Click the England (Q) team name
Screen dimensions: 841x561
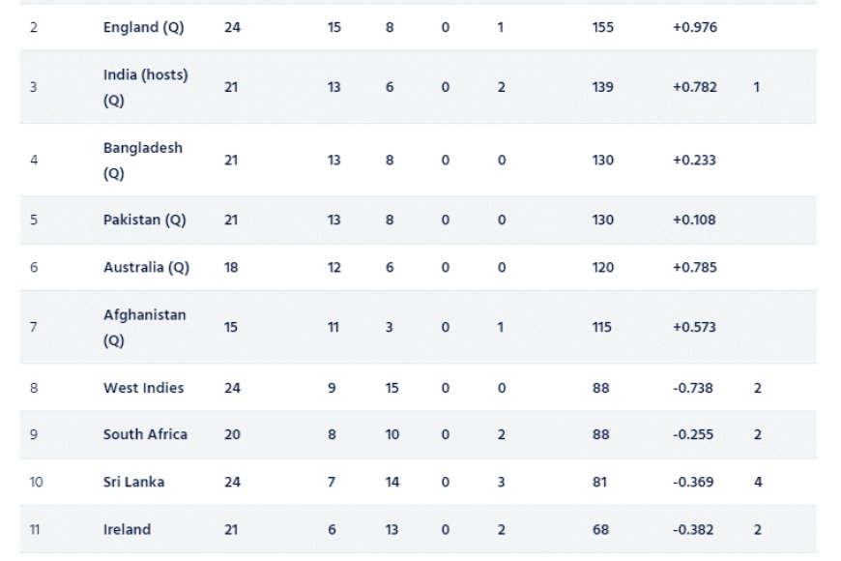coord(143,27)
